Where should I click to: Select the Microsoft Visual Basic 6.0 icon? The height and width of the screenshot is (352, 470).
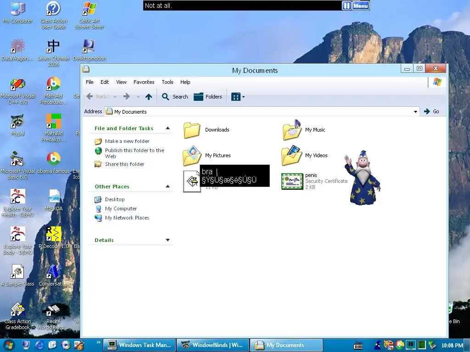(x=18, y=165)
